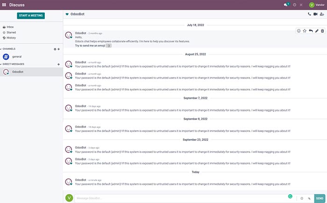Click the 'a minute ago' timestamp

[95, 180]
